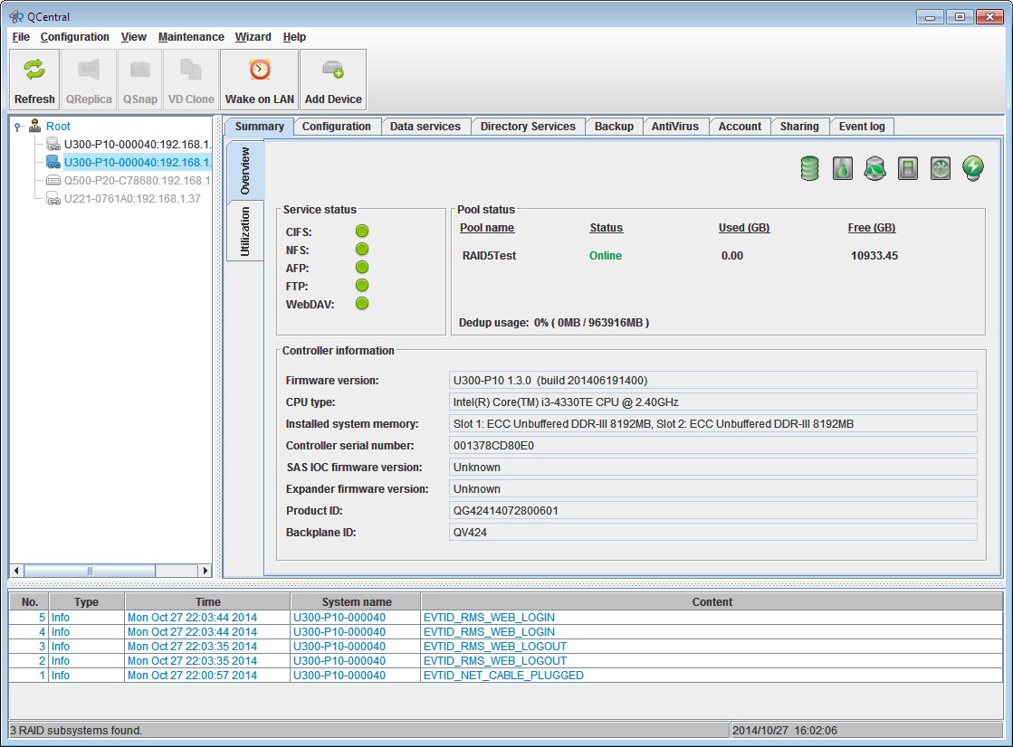Click the Refresh icon in the toolbar
1013x747 pixels.
33,79
